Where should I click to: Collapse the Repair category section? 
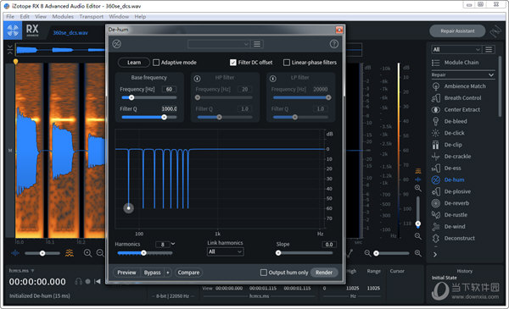[x=491, y=74]
